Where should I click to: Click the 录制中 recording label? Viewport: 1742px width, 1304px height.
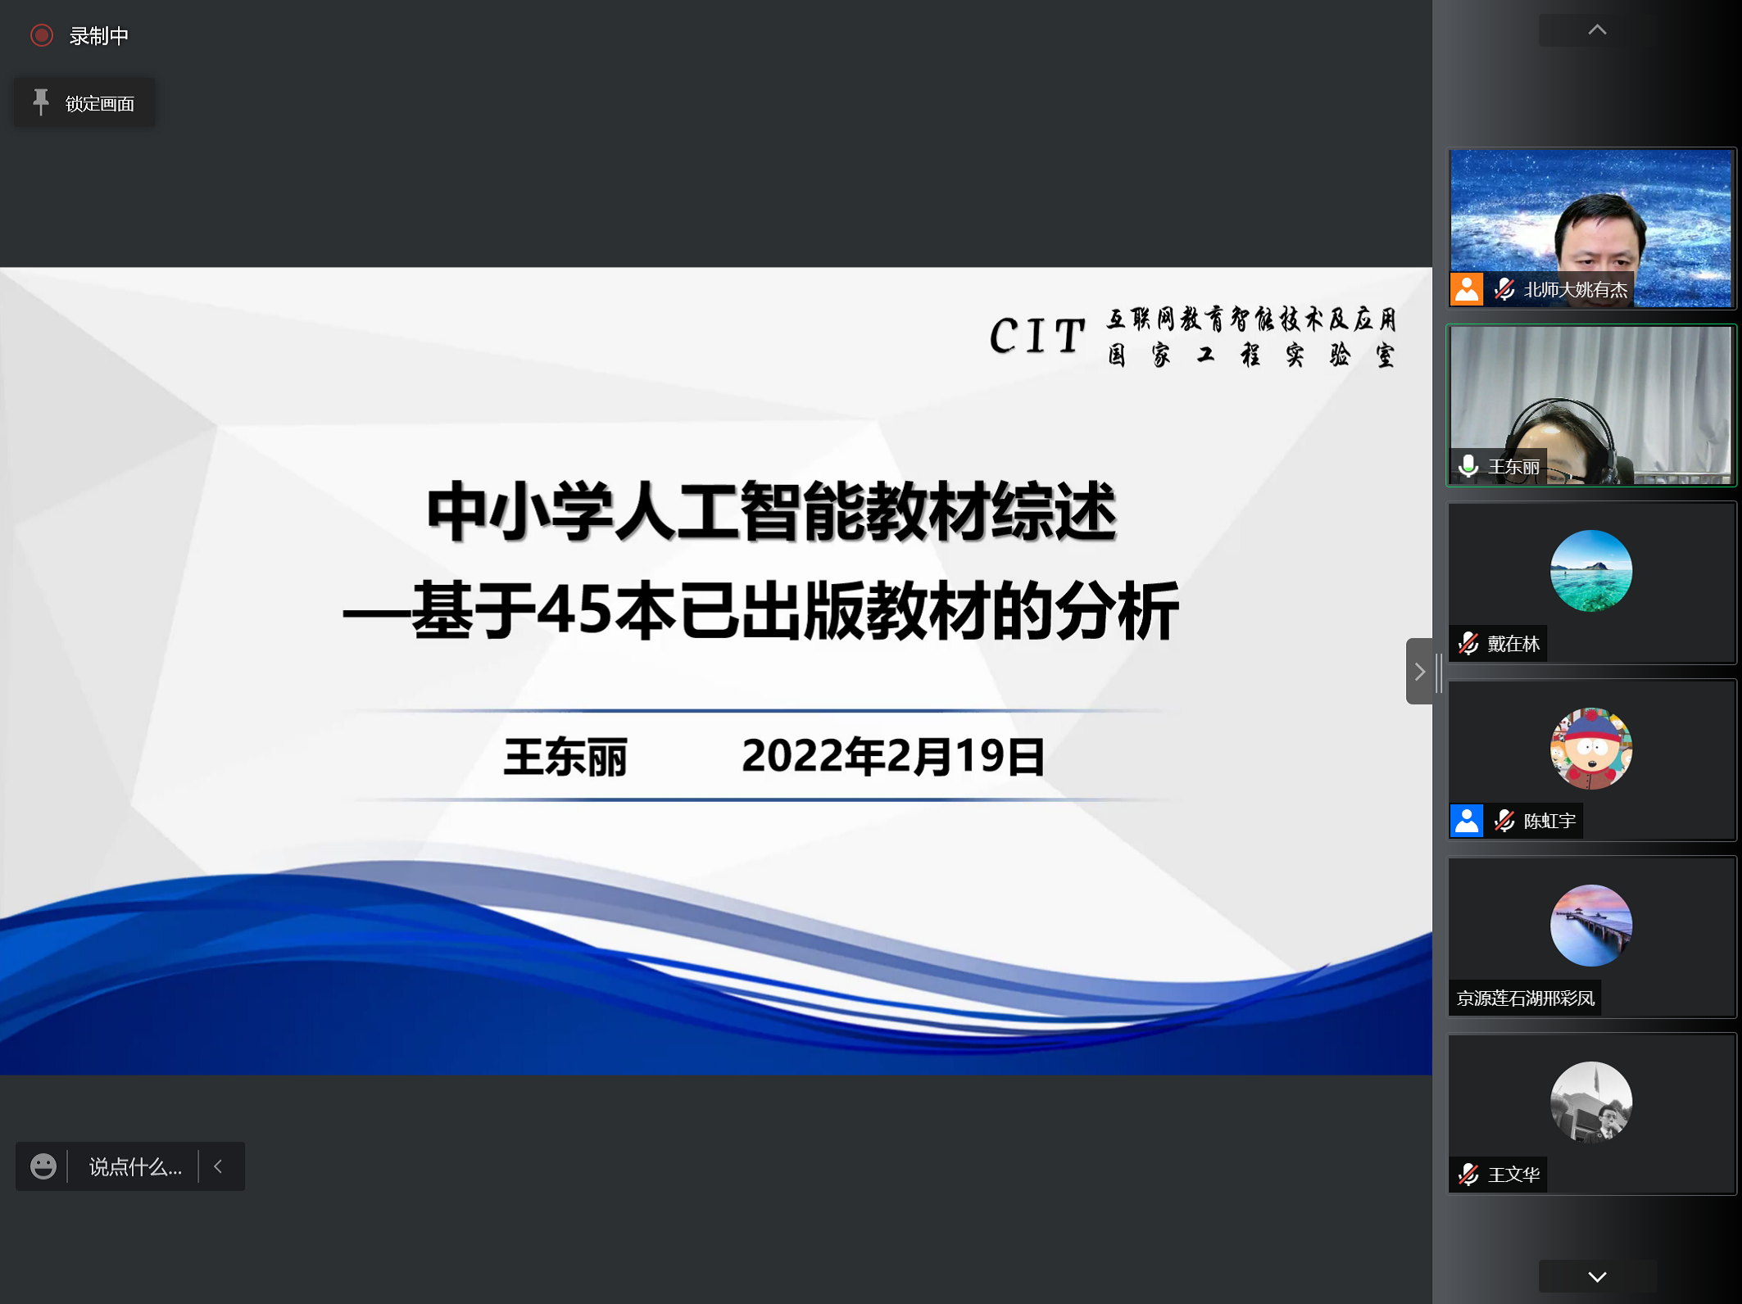99,36
